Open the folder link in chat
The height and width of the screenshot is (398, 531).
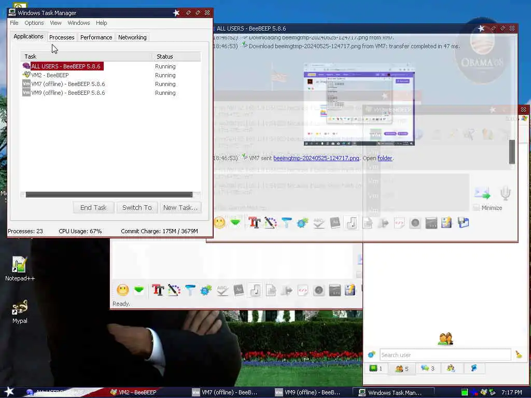tap(385, 158)
